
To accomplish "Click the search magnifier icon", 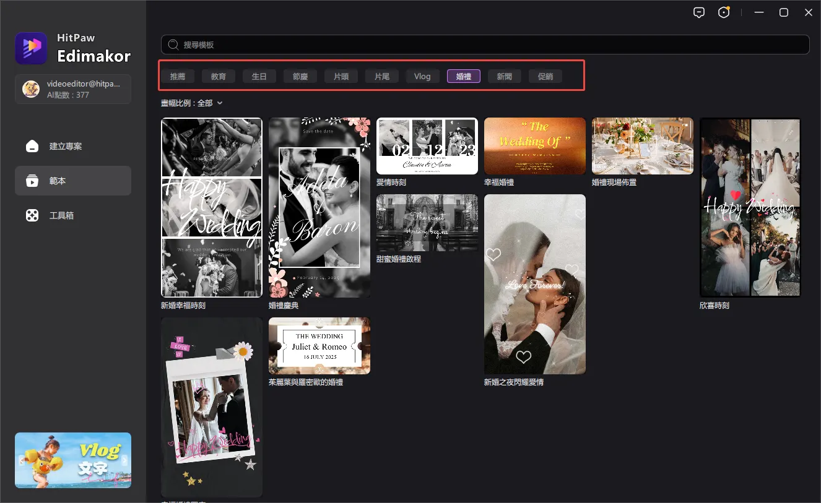I will click(175, 45).
